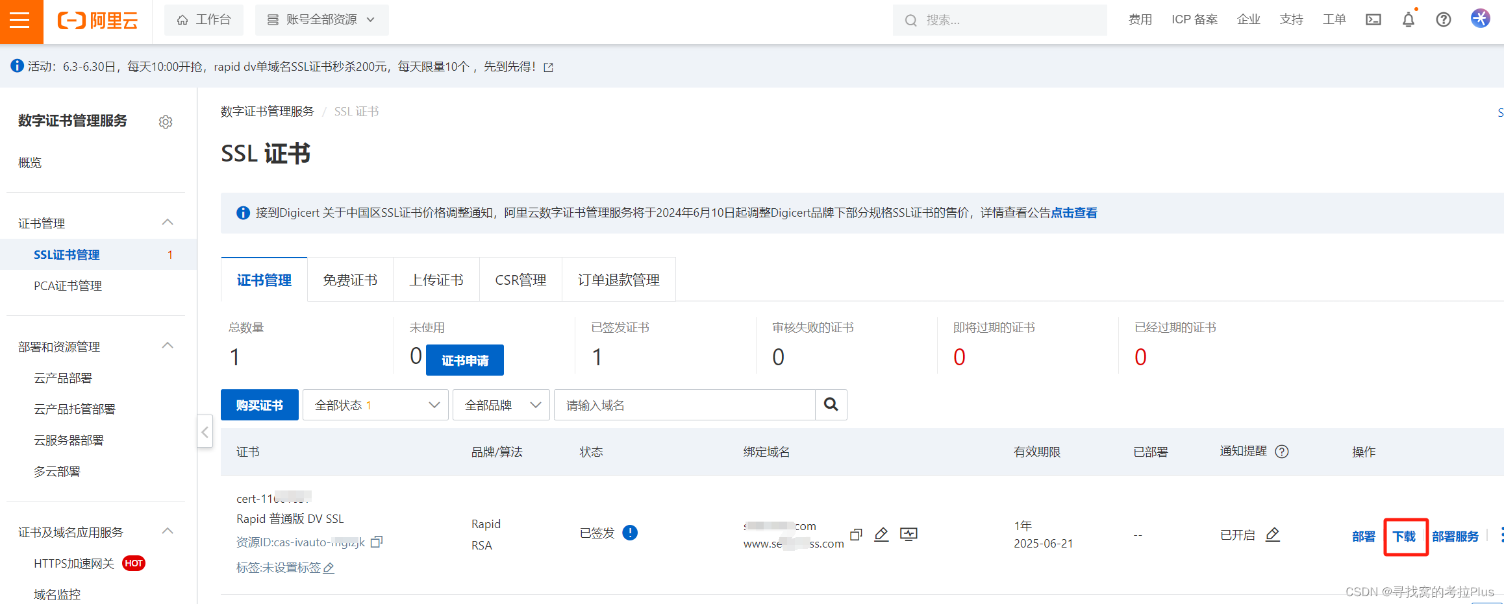The image size is (1504, 604).
Task: Click the blue info icon next to 已签发
Action: [x=630, y=533]
